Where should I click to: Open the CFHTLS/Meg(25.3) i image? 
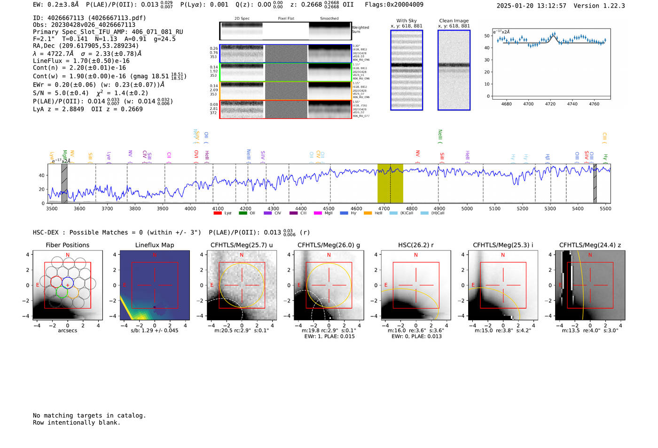click(x=503, y=285)
